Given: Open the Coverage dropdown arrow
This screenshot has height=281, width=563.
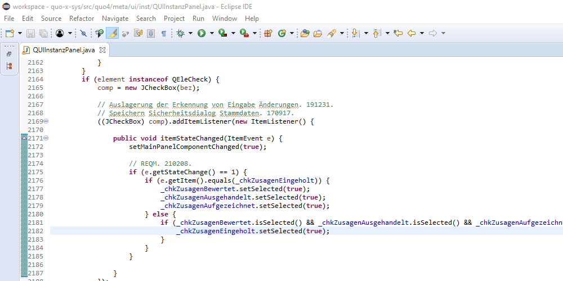Looking at the screenshot, I should [233, 33].
